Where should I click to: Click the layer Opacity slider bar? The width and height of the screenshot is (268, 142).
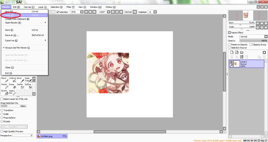253,41
